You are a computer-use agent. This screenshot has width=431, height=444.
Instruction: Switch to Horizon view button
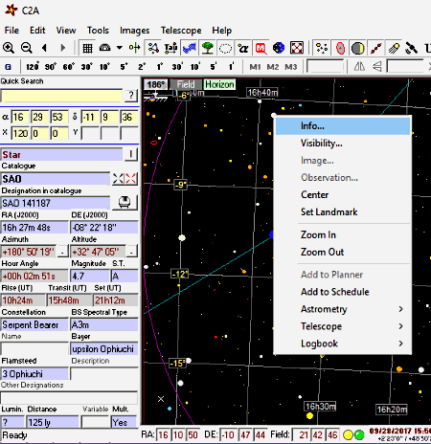[219, 84]
